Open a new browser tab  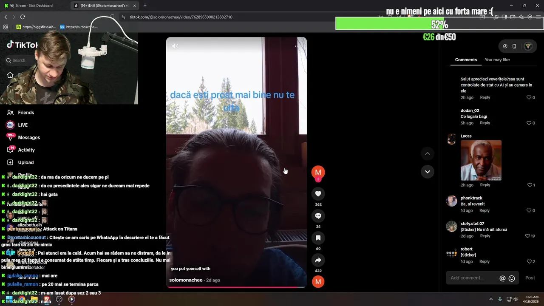tap(145, 6)
